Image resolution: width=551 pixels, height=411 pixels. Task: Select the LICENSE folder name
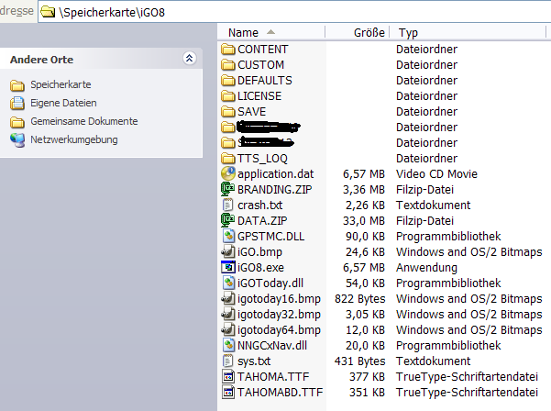pyautogui.click(x=259, y=96)
